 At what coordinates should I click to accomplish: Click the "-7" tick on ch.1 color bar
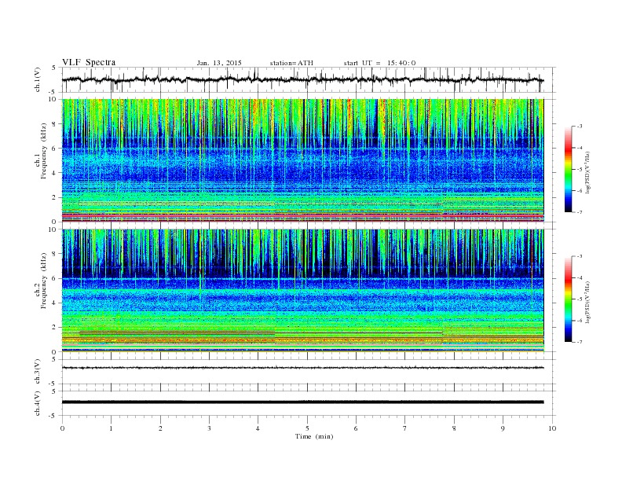pos(579,212)
